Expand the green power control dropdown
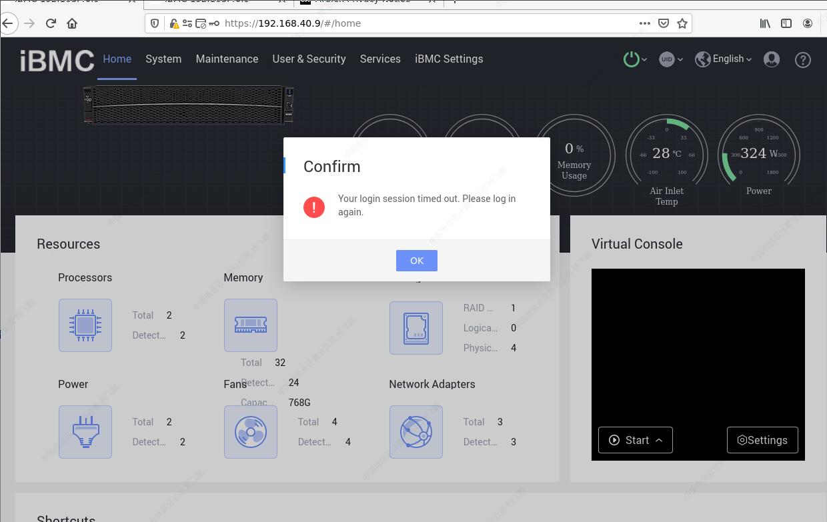Viewport: 827px width, 522px height. pos(634,59)
